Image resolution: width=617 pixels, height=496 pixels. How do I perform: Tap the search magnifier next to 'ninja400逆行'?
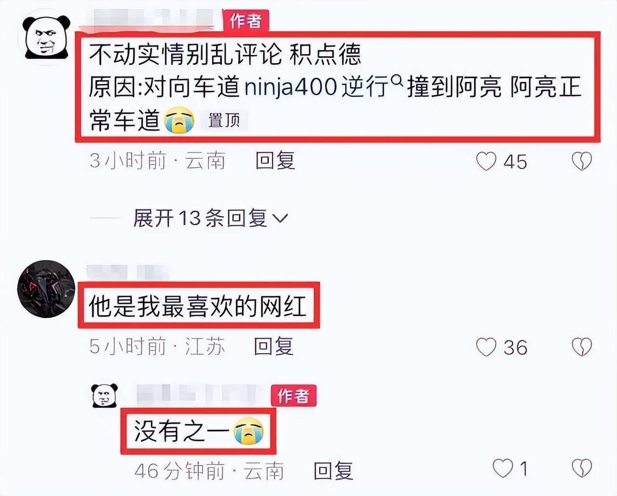pos(397,81)
